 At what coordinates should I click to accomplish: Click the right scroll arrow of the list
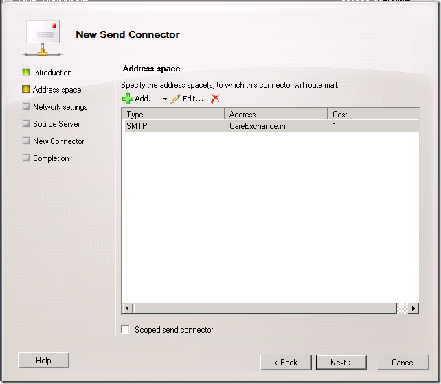414,308
